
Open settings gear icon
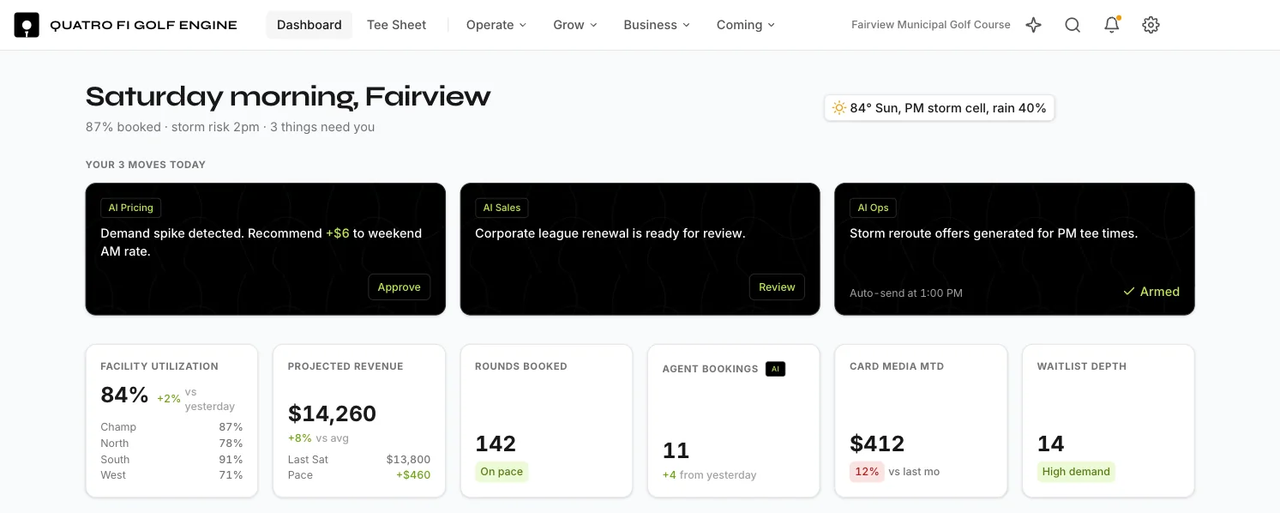(1151, 25)
